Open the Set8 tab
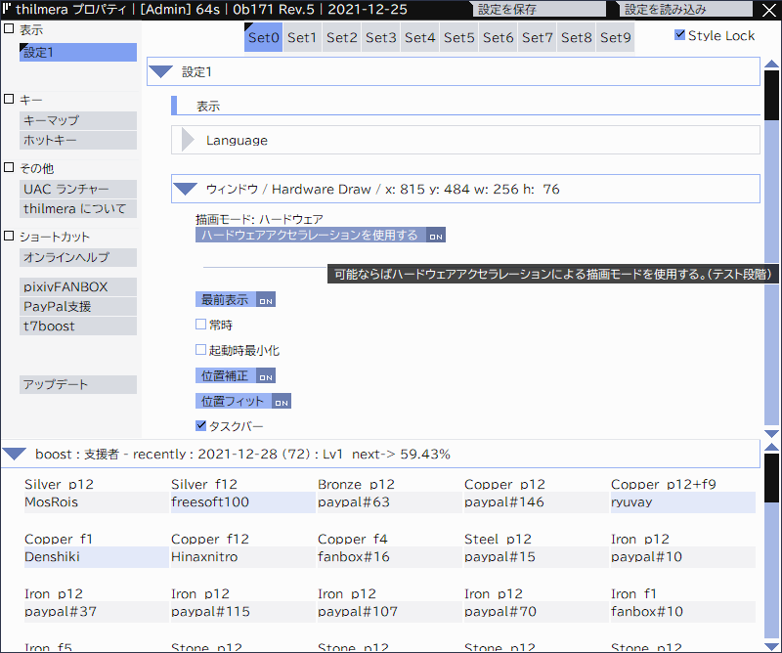Viewport: 782px width, 653px height. [576, 37]
